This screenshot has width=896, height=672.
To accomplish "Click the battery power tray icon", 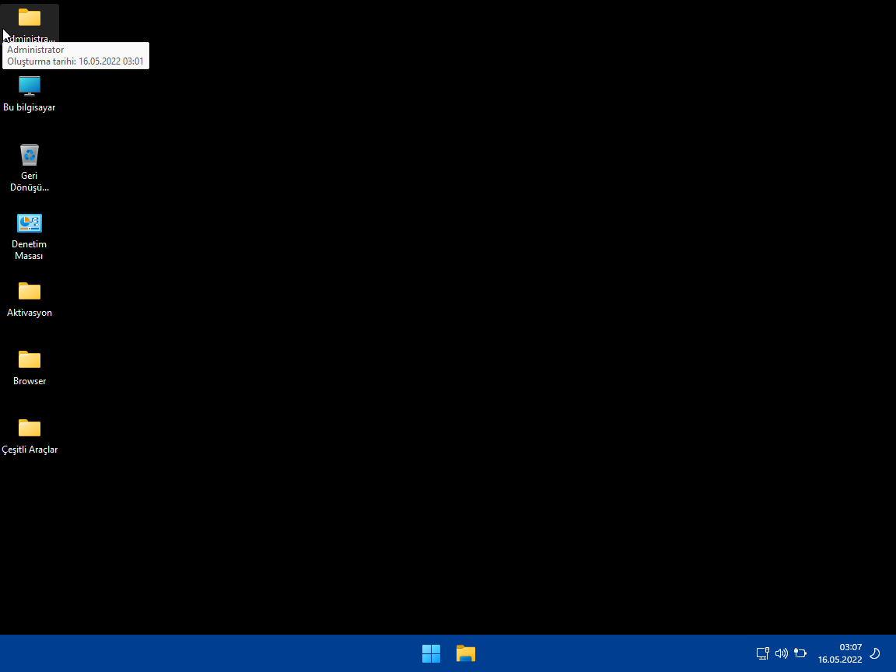I will point(800,653).
